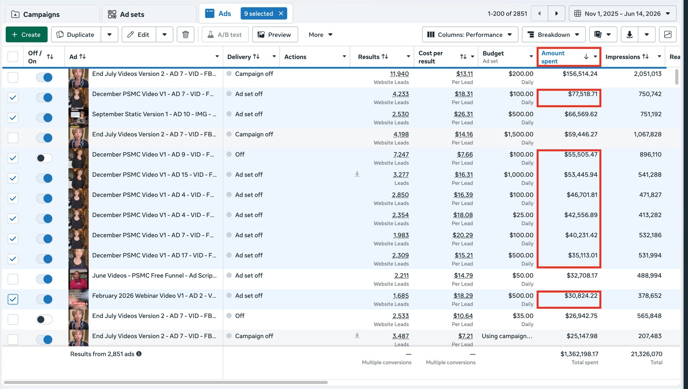Open the Breakdown dropdown
This screenshot has width=688, height=389.
tap(553, 34)
